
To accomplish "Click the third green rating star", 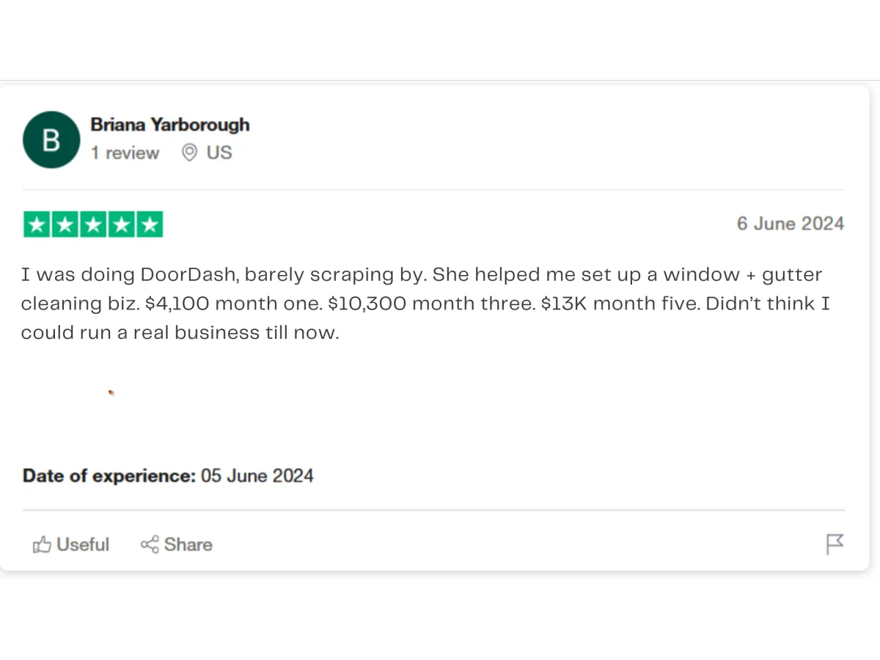I will 93,224.
